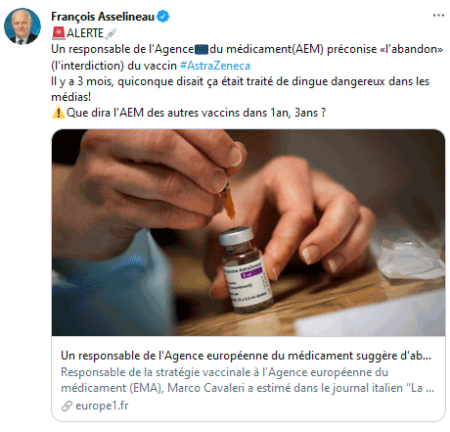Click the sentence starting 'Il y a 3 mois'
450x432 pixels.
[241, 89]
